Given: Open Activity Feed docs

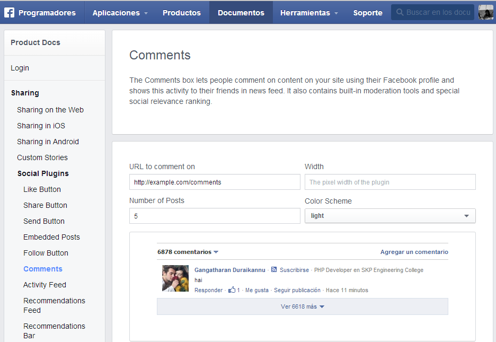Looking at the screenshot, I should (x=45, y=285).
